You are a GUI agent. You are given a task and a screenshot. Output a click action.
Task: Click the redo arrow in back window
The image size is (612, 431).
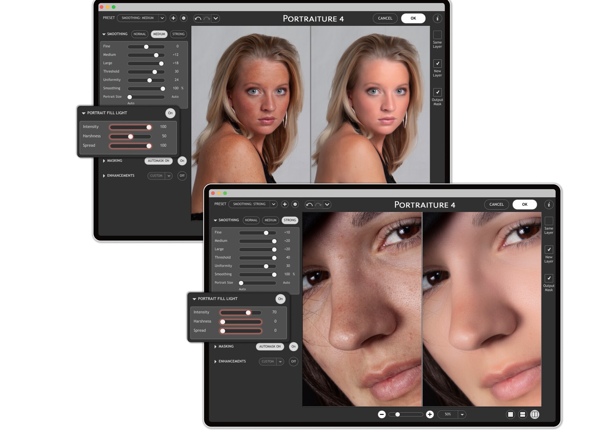pos(207,18)
